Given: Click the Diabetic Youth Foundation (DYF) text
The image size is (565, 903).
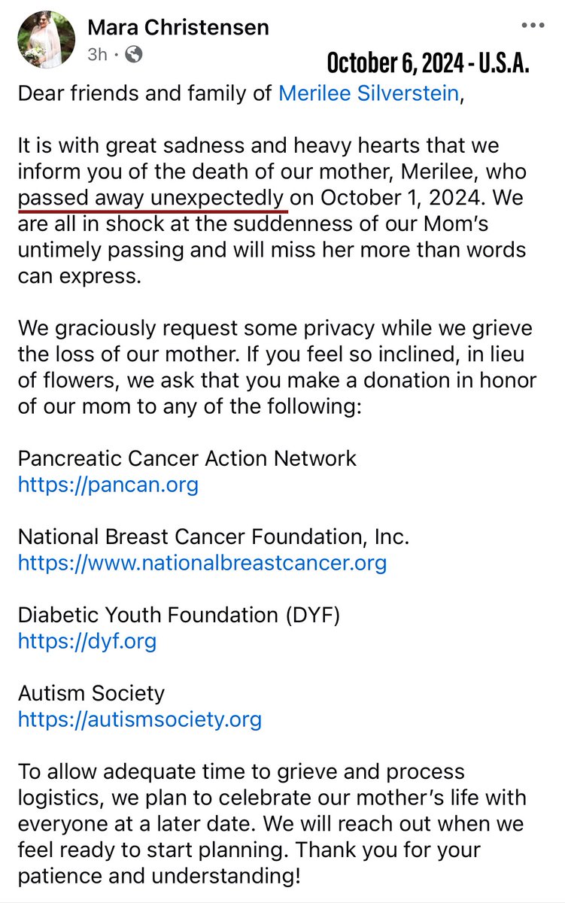Looking at the screenshot, I should (x=179, y=615).
